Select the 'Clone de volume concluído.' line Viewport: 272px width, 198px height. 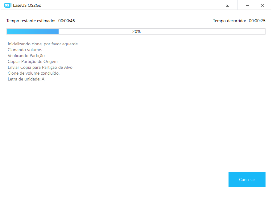pos(34,73)
